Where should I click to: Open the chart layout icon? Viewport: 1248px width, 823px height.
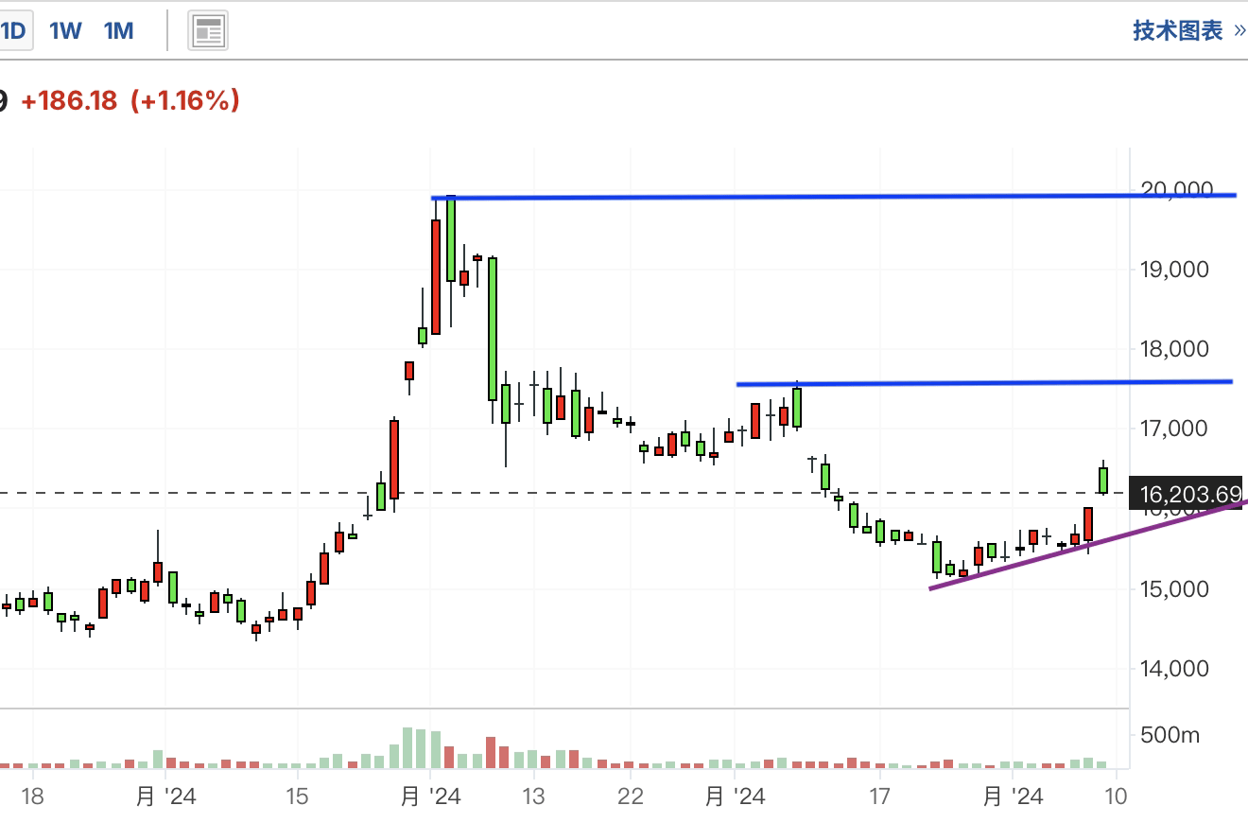[208, 31]
